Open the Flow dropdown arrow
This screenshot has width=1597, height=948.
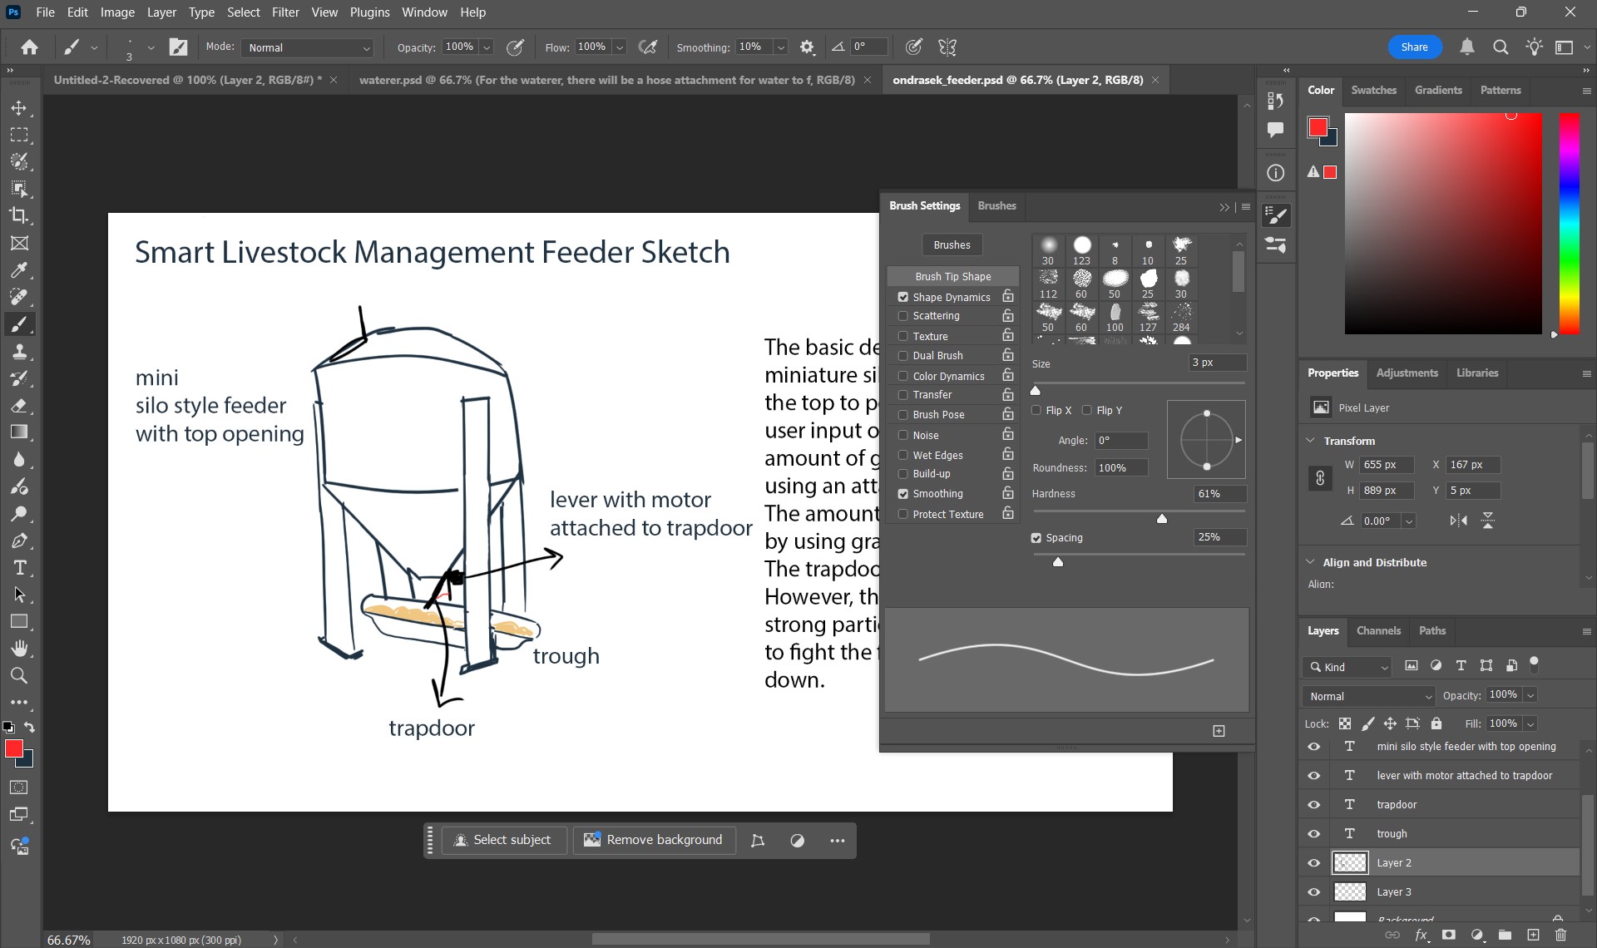pyautogui.click(x=620, y=47)
